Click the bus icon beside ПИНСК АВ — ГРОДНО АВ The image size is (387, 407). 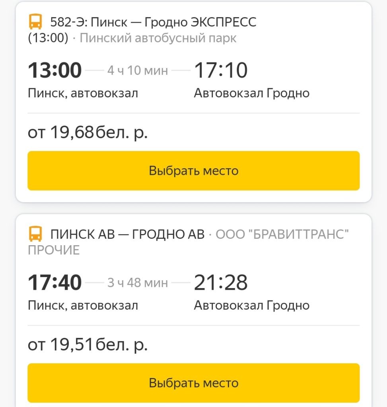click(35, 234)
